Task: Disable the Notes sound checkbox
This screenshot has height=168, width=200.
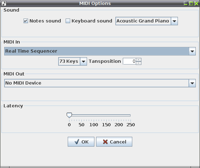Action: pos(26,21)
